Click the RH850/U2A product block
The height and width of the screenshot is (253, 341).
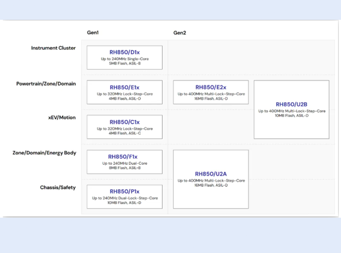tap(210, 179)
